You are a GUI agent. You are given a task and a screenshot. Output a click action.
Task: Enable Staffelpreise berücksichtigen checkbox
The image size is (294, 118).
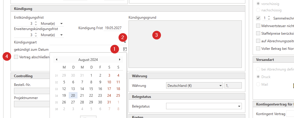[x=258, y=33]
